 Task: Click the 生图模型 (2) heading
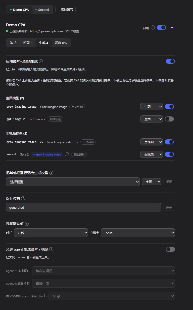tap(15, 98)
